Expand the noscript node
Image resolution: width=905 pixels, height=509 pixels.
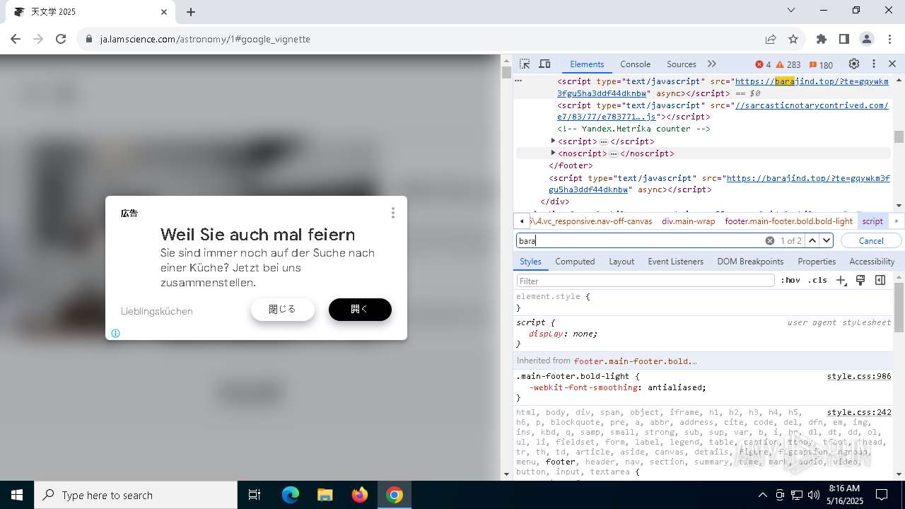[x=553, y=153]
